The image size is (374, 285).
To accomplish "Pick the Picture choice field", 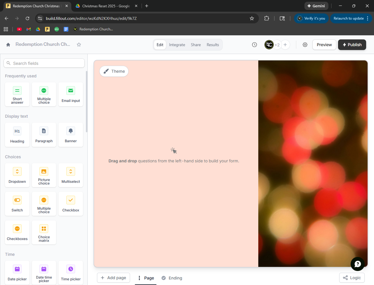I will pyautogui.click(x=44, y=175).
